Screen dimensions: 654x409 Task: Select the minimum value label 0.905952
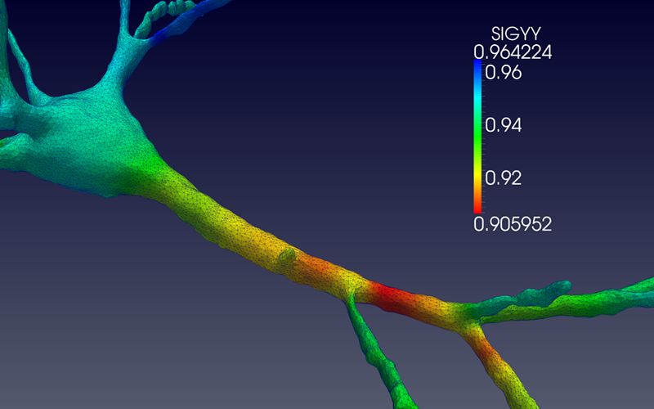pos(513,223)
